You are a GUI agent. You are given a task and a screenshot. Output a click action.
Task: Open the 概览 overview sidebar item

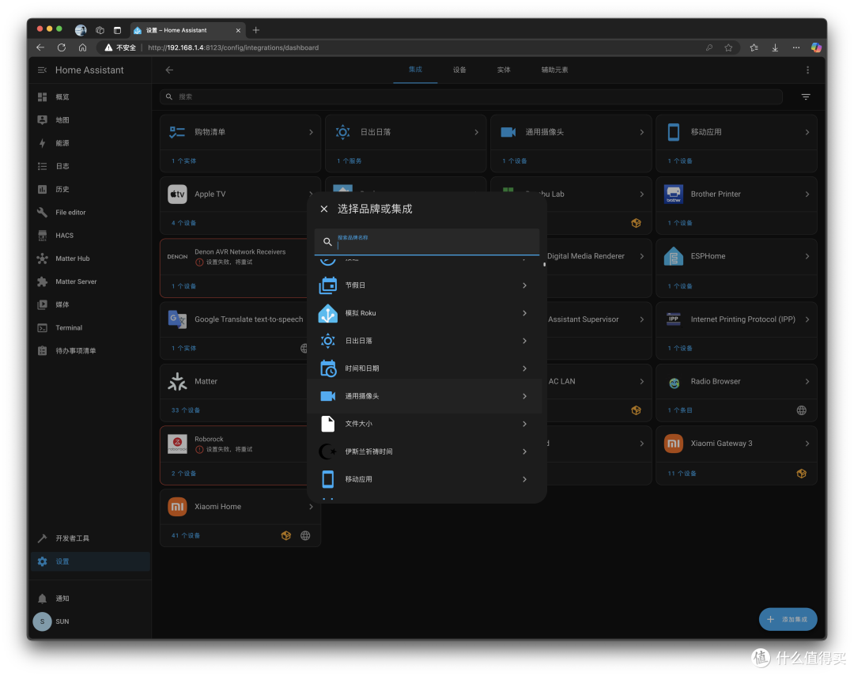(x=90, y=97)
